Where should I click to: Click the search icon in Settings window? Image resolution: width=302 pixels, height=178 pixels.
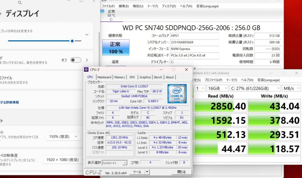pos(20,2)
